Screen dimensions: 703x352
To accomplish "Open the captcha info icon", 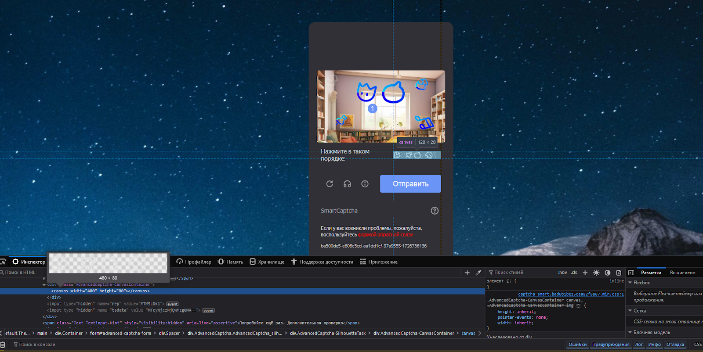I will [365, 184].
